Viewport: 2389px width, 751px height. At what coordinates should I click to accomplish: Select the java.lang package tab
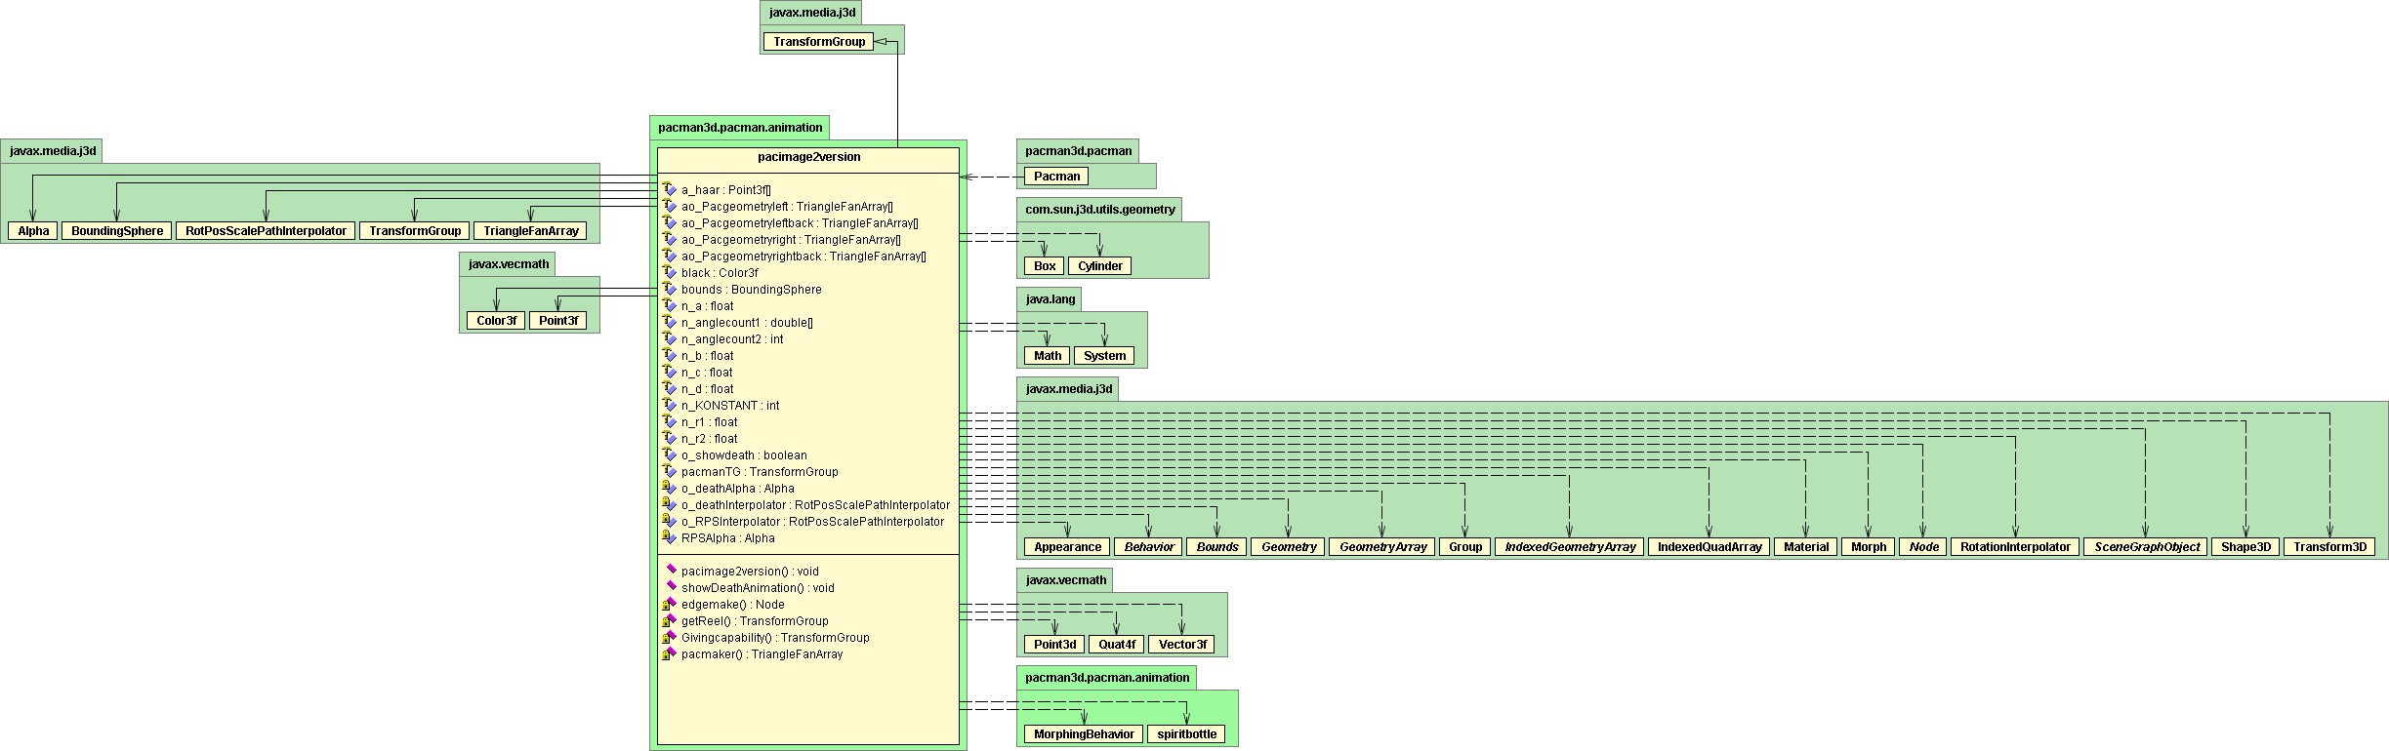pyautogui.click(x=1050, y=299)
